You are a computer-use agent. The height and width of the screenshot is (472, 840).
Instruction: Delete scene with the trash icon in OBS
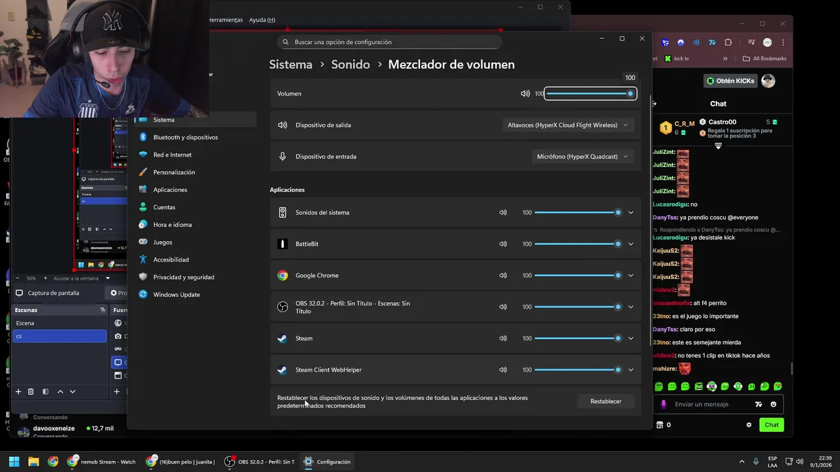[31, 391]
